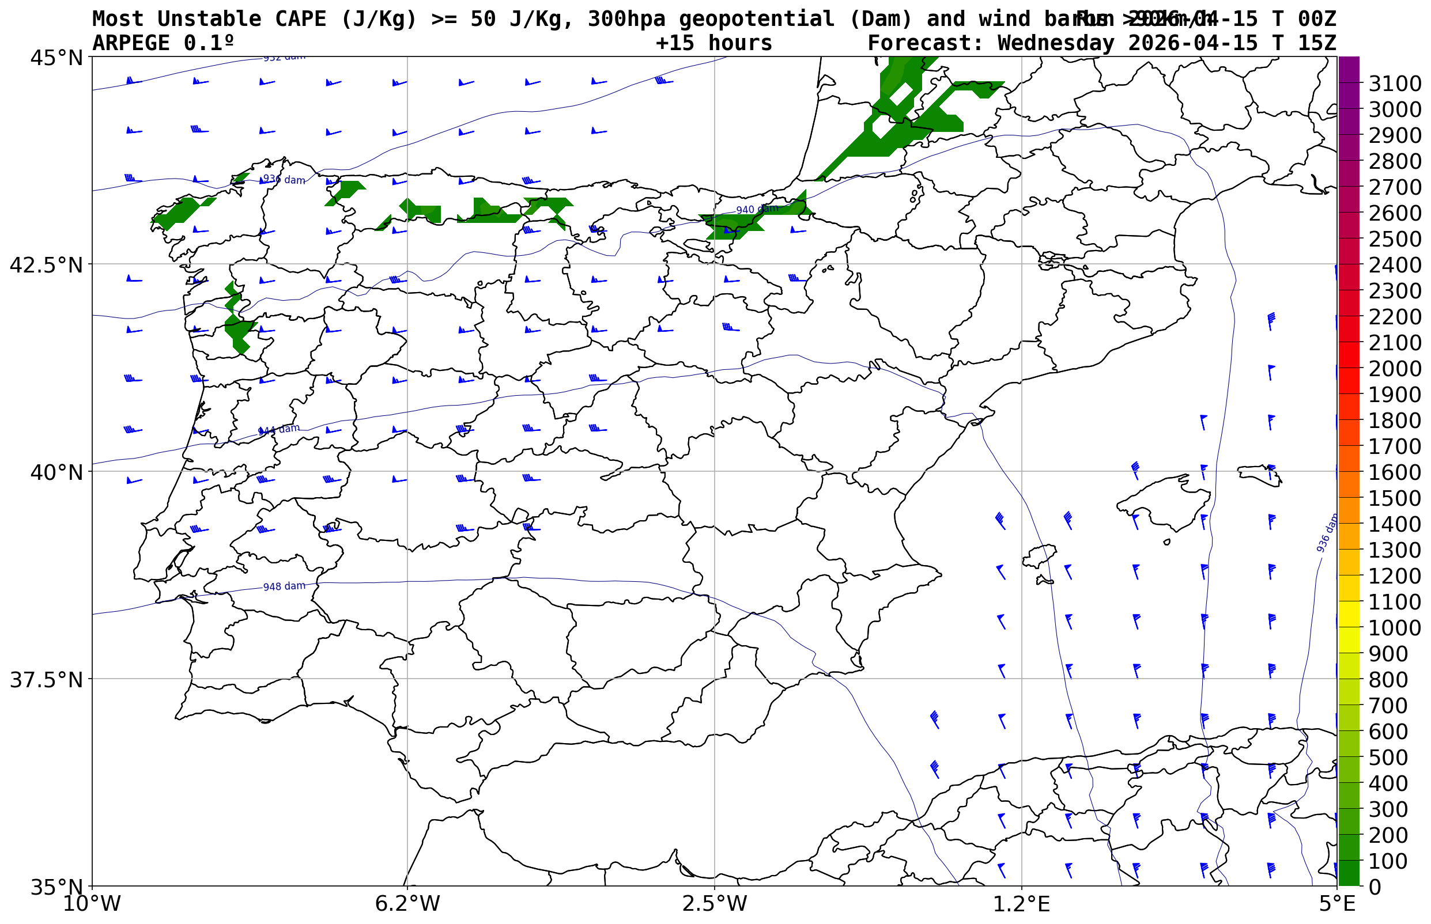The image size is (1431, 924).
Task: Click the 1.2°E longitude tick label
Action: pos(1022,904)
